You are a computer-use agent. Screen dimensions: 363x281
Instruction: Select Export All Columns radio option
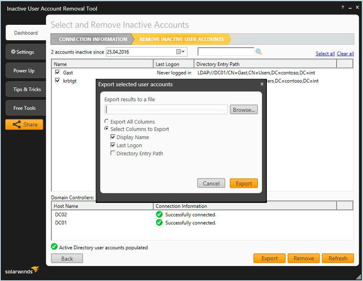point(106,121)
